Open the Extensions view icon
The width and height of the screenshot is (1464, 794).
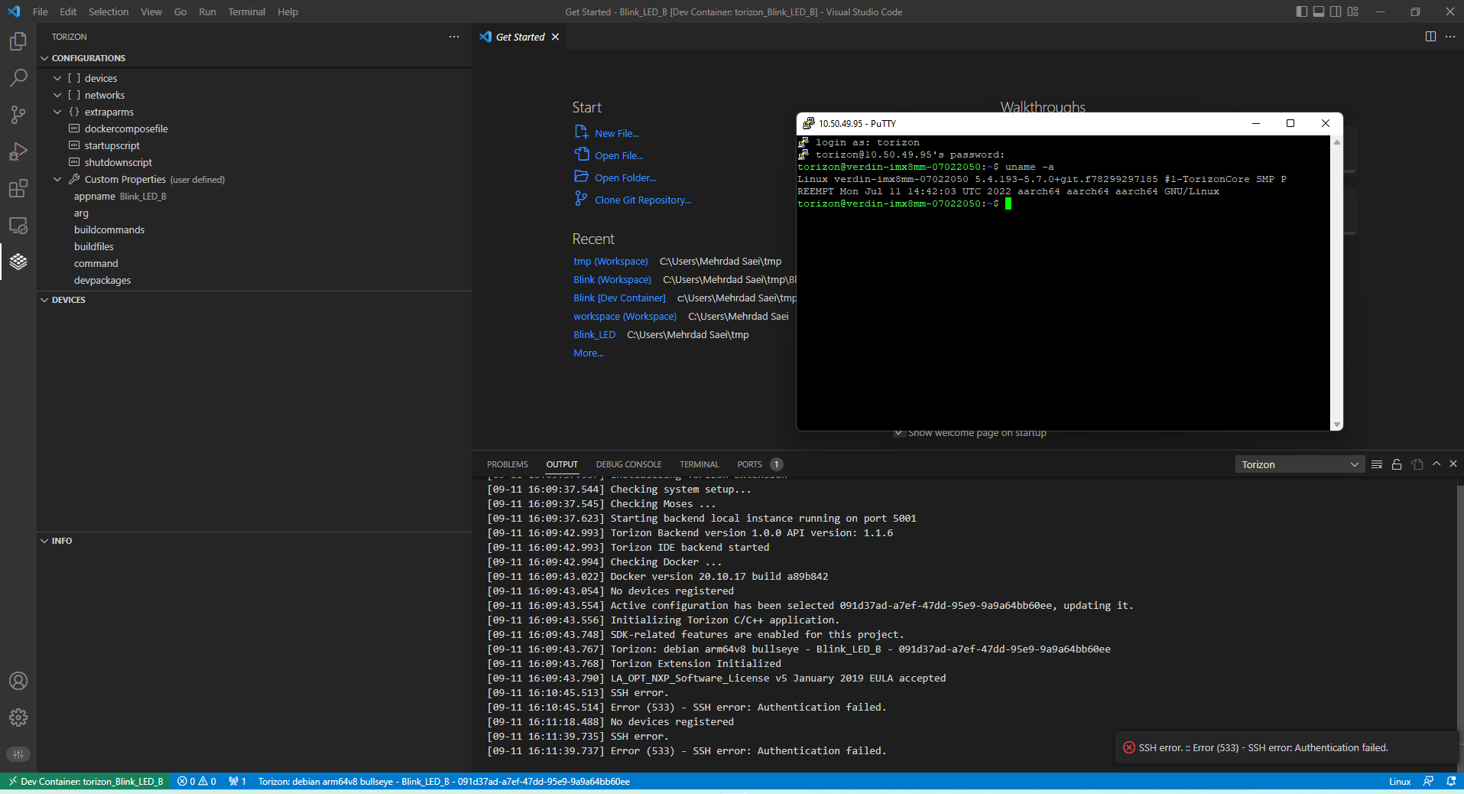coord(18,188)
